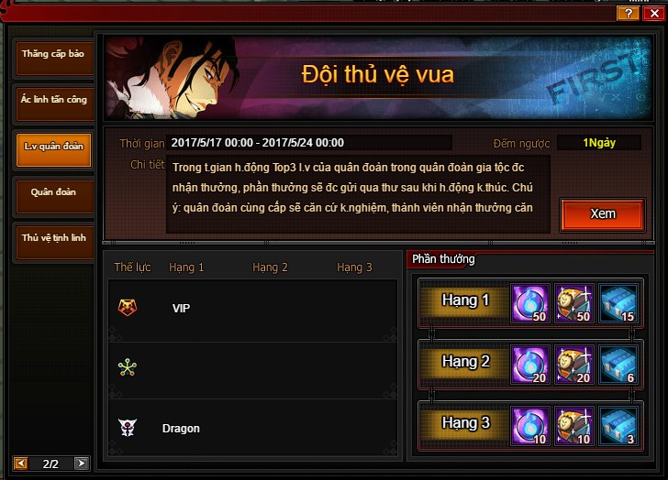This screenshot has width=668, height=480.
Task: Go to next page arrow
Action: click(x=82, y=463)
